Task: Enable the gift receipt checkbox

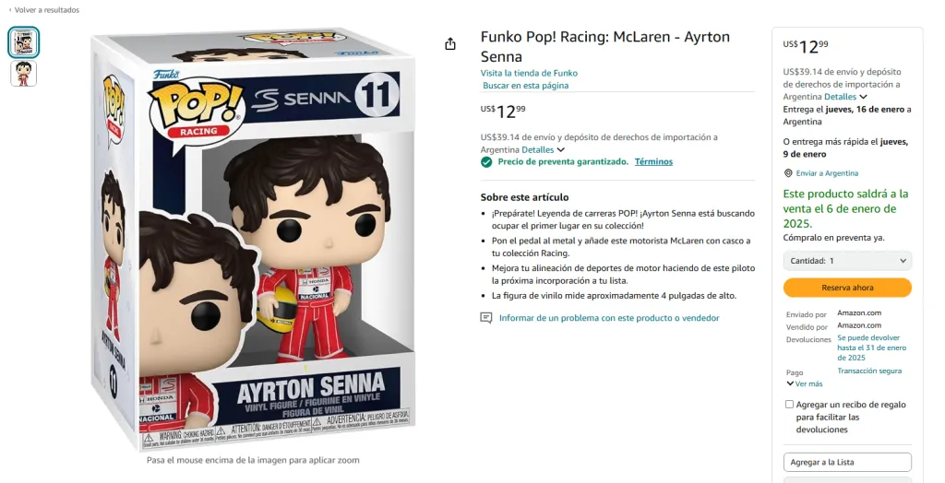Action: coord(789,405)
